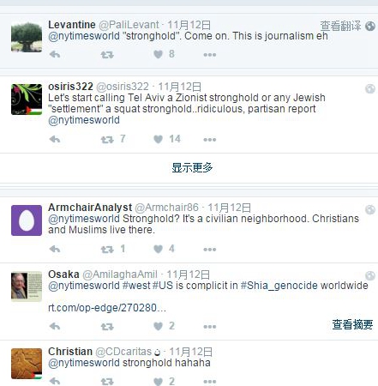378x386 pixels.
Task: Open more options on Levantine's tweet
Action: pyautogui.click(x=210, y=55)
